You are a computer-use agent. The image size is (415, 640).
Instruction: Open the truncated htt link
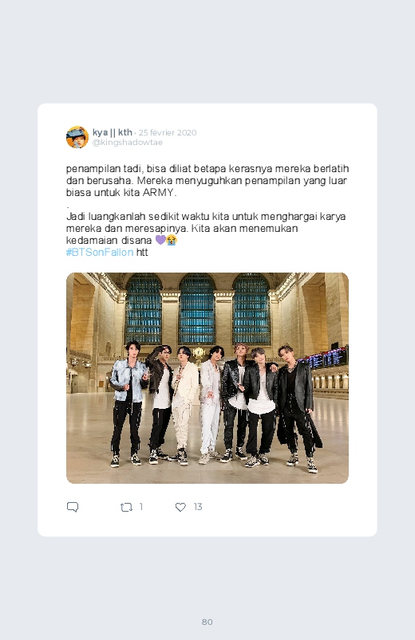(x=142, y=252)
